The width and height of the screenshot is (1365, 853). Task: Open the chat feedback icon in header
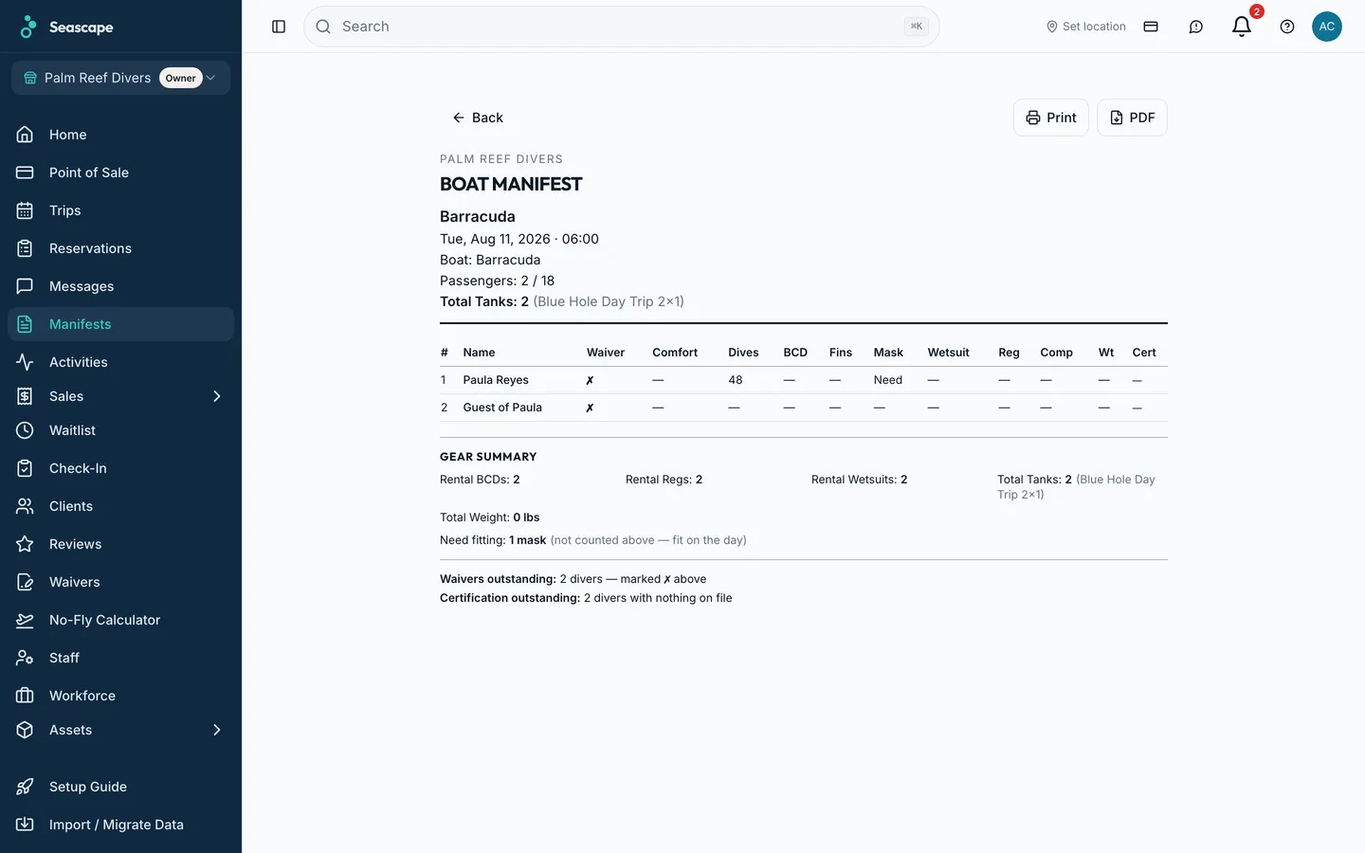pos(1196,27)
